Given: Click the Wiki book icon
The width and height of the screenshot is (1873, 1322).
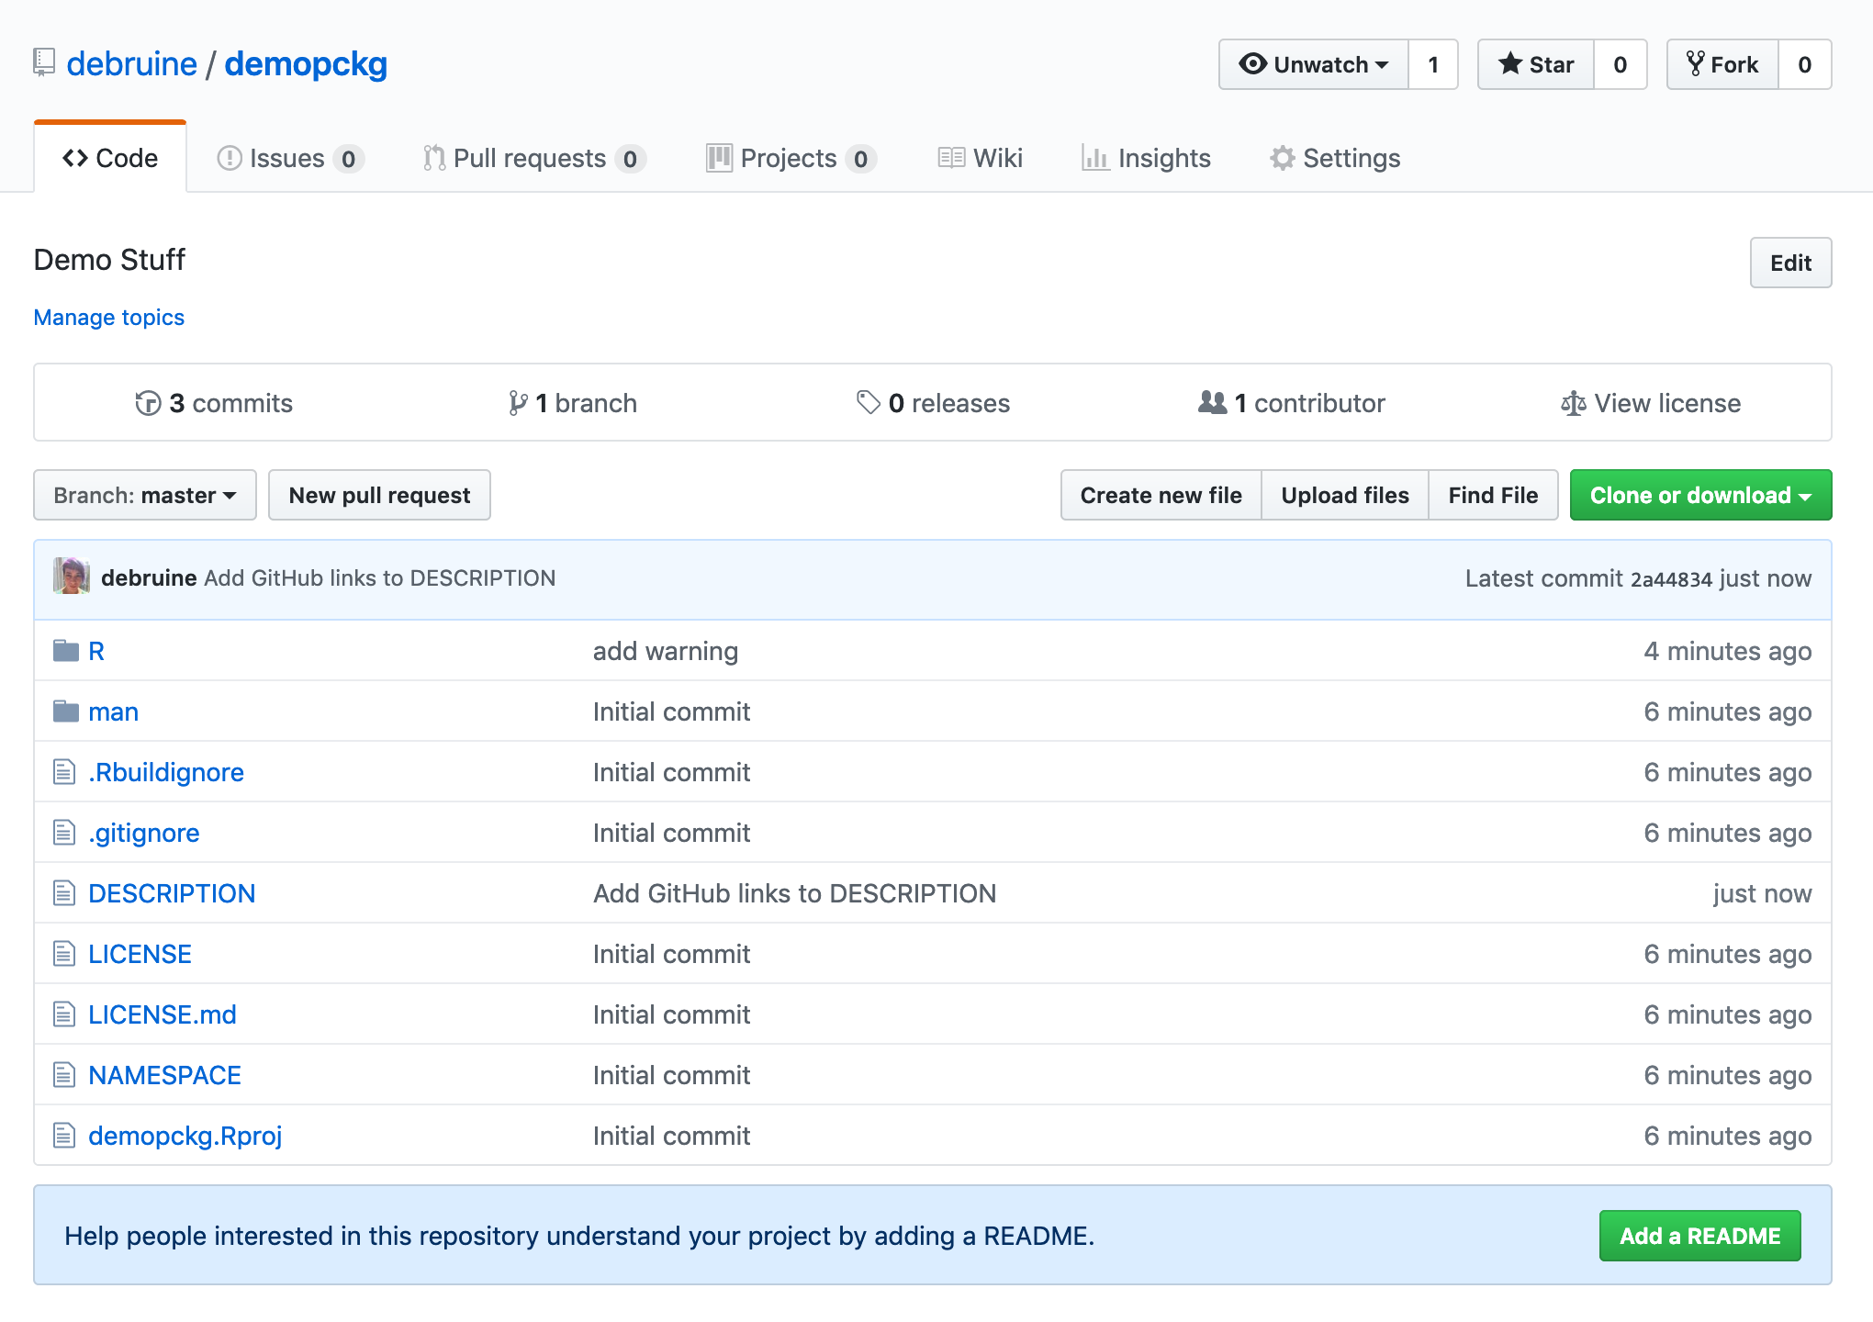Looking at the screenshot, I should (951, 158).
